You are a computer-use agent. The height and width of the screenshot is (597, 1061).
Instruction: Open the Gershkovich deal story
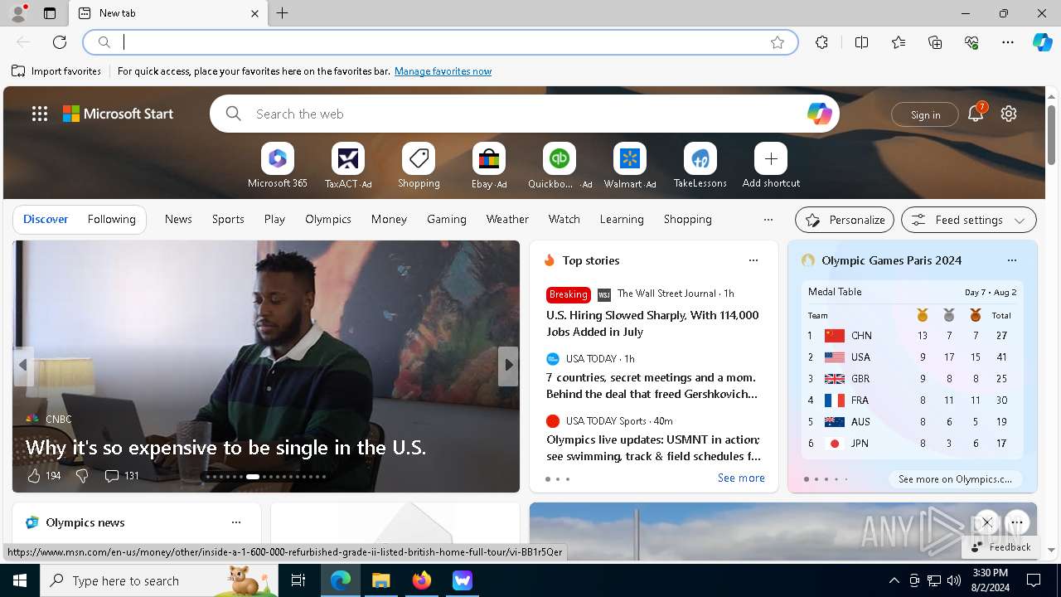652,386
